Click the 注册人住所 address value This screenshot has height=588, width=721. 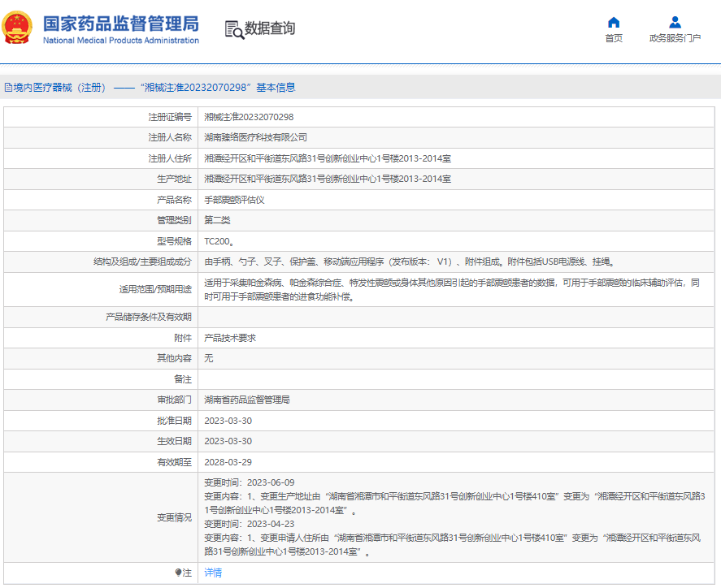tap(328, 158)
